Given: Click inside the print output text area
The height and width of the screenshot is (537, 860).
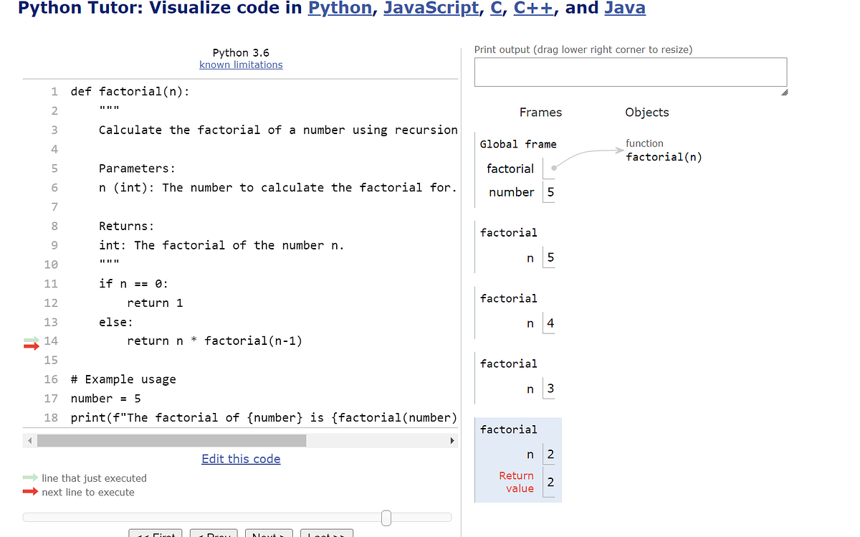Looking at the screenshot, I should pyautogui.click(x=631, y=72).
